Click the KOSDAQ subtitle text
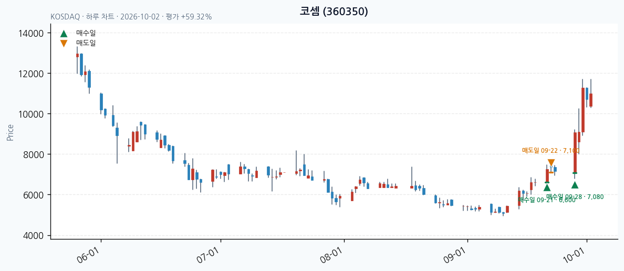624x271 pixels. pos(131,17)
